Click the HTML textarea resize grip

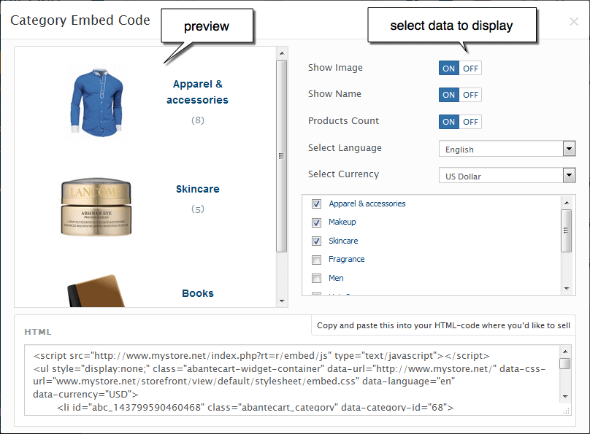pyautogui.click(x=567, y=411)
